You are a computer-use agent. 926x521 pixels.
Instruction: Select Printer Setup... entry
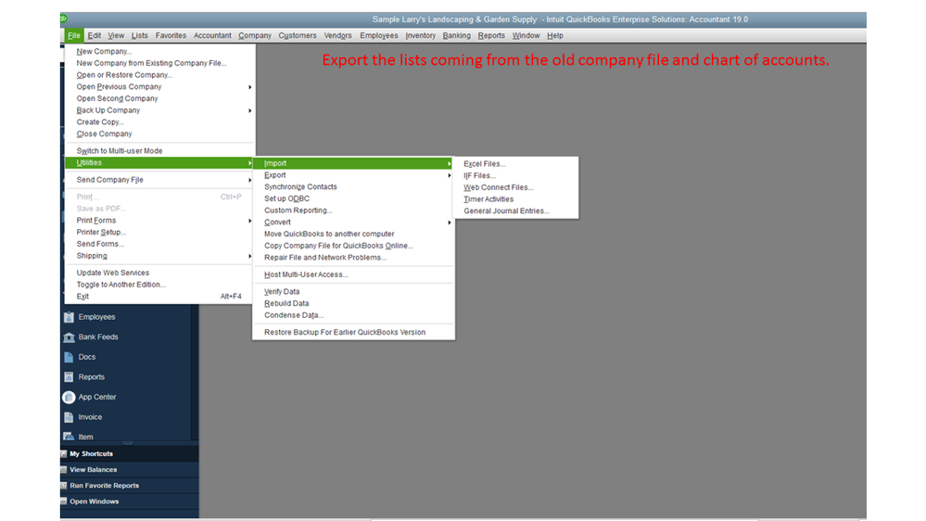pos(101,232)
